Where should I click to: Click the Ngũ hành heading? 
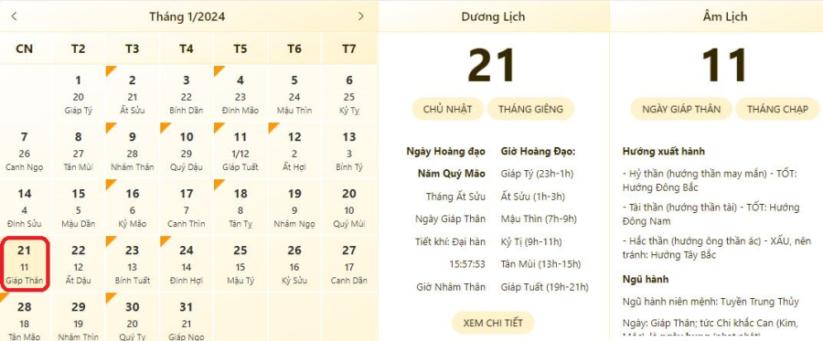coord(646,280)
